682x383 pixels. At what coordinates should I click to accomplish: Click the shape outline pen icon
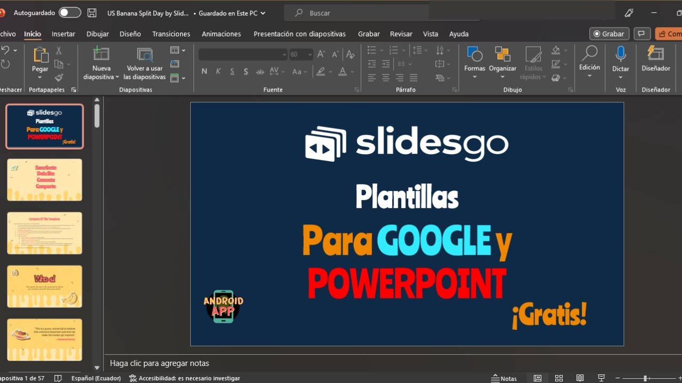556,64
